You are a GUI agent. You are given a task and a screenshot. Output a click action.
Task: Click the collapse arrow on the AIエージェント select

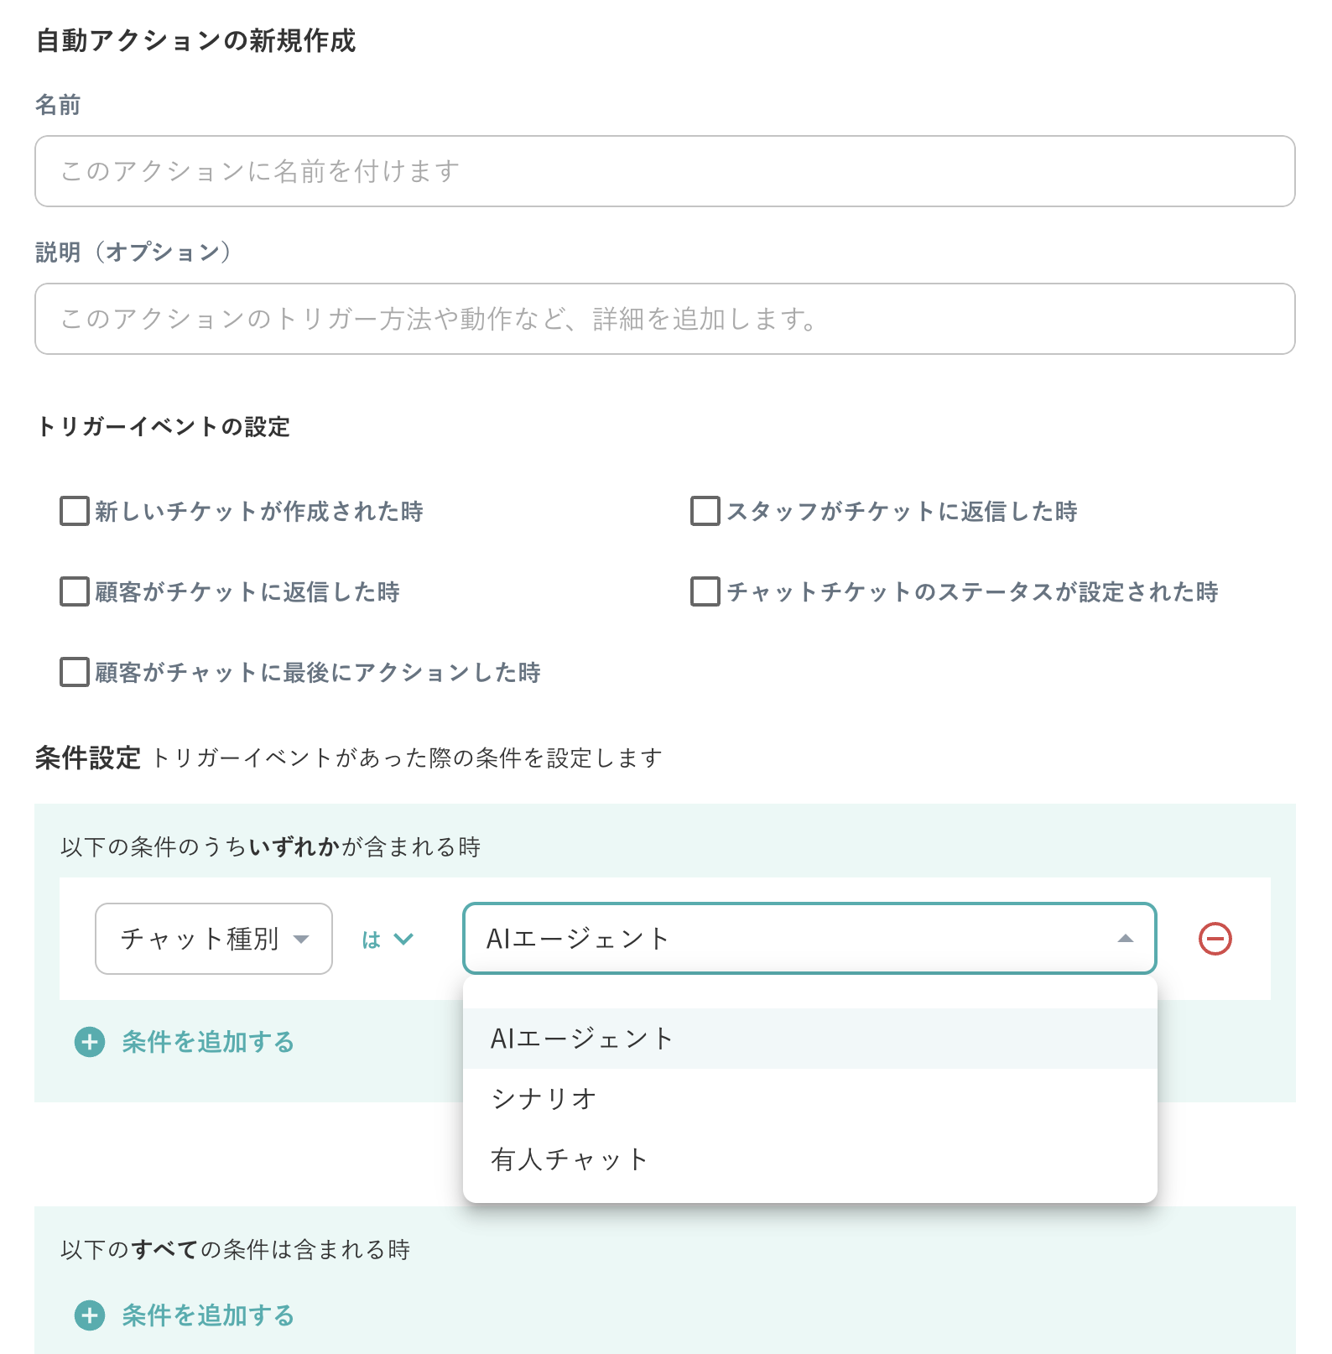(1125, 939)
